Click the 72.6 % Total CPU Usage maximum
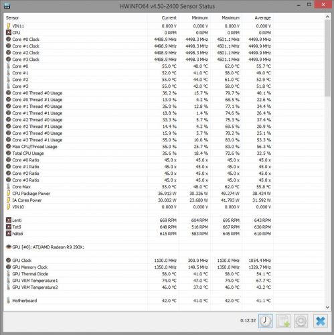Screen dimensions: 334x335 tap(232, 153)
